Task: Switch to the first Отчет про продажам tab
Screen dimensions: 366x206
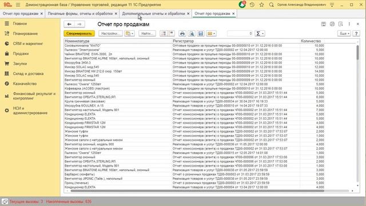Action: (x=21, y=14)
